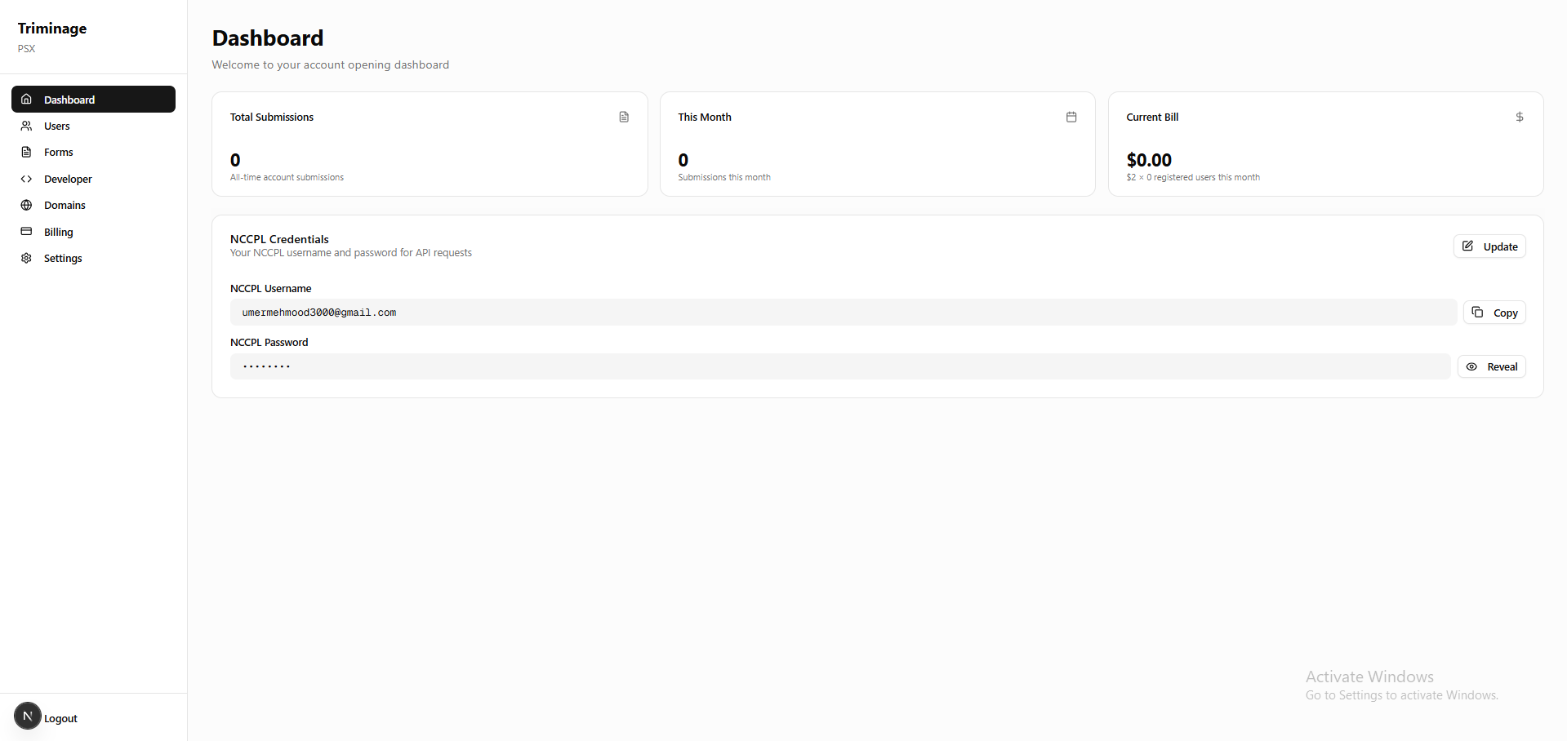The width and height of the screenshot is (1567, 741).
Task: Select the Dashboard entry in the sidebar
Action: 69,99
